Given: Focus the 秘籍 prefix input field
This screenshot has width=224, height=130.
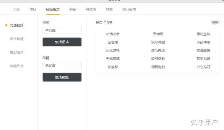Looking at the screenshot, I should point(62,65).
